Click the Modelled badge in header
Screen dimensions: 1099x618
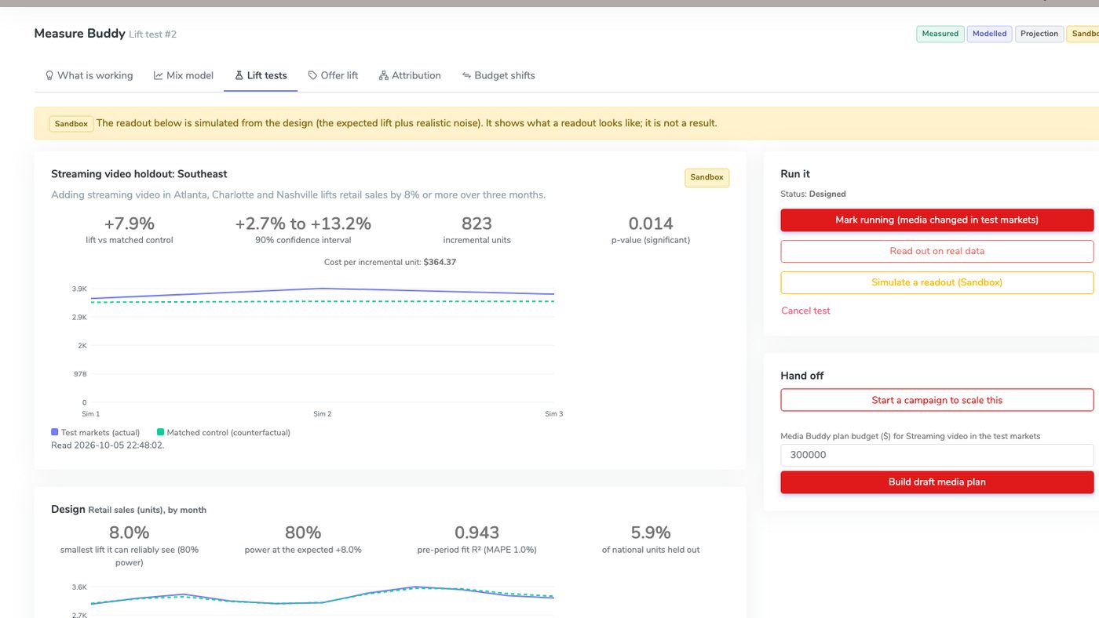click(989, 34)
